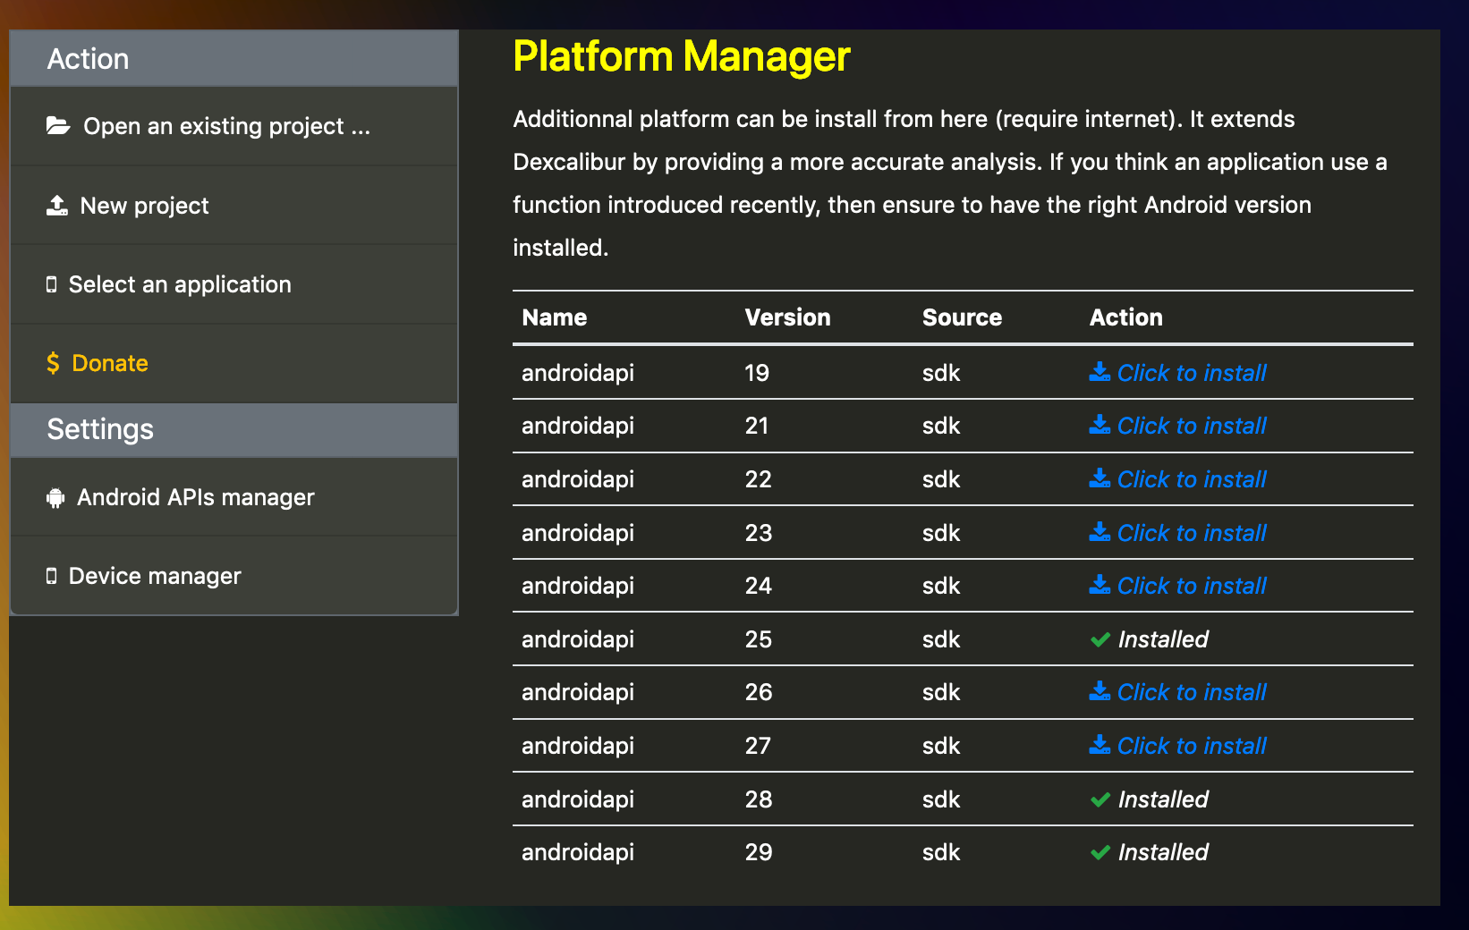Click the green checkmark in the version 25 row
The height and width of the screenshot is (930, 1469).
coord(1100,639)
